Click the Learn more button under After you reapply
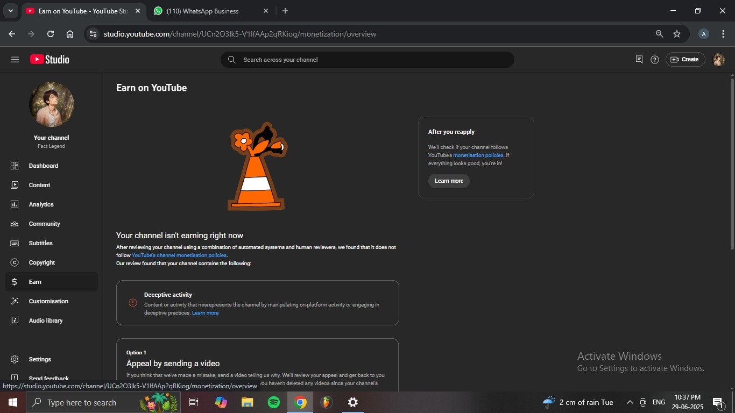This screenshot has width=735, height=413. pyautogui.click(x=449, y=181)
